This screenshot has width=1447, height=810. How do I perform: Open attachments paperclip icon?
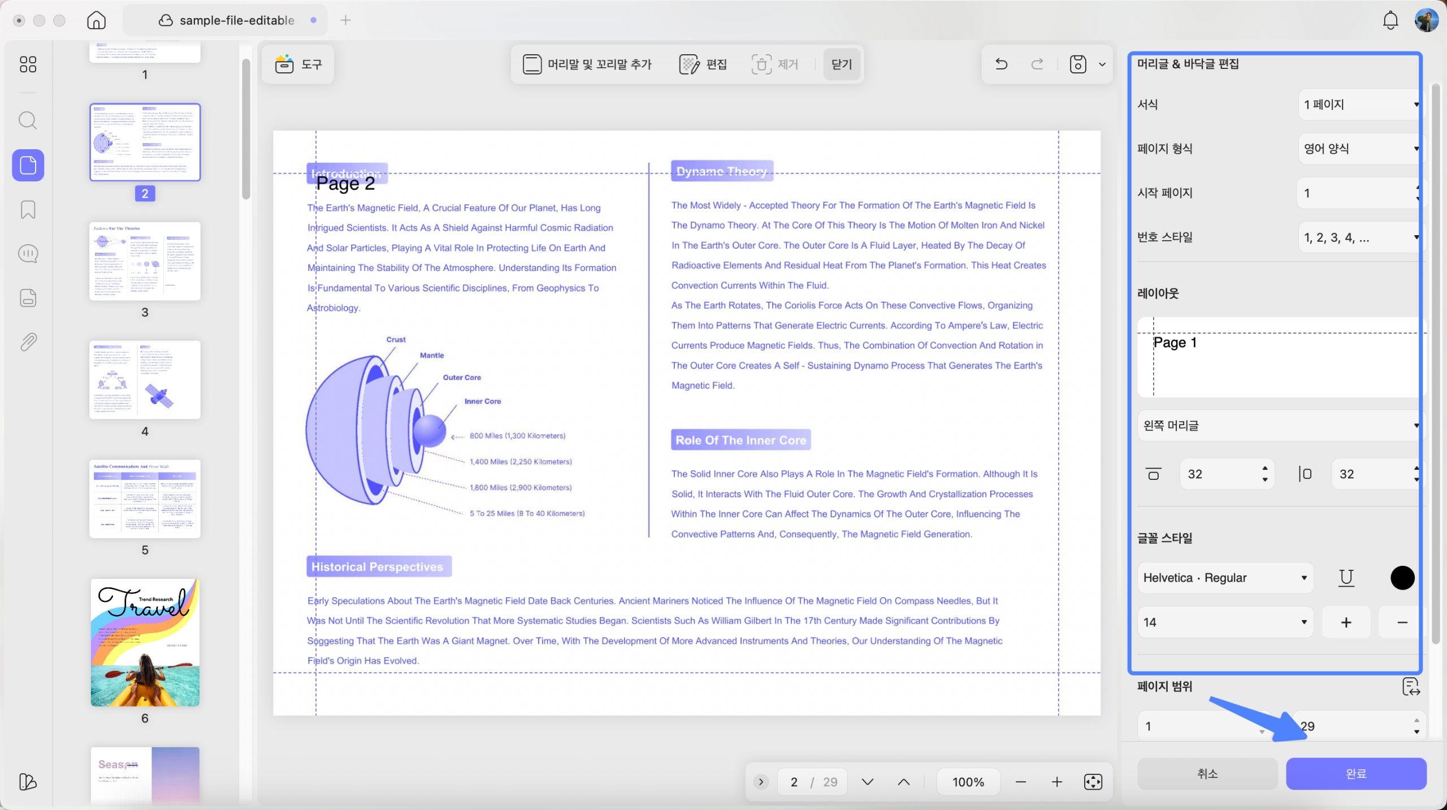click(x=28, y=342)
